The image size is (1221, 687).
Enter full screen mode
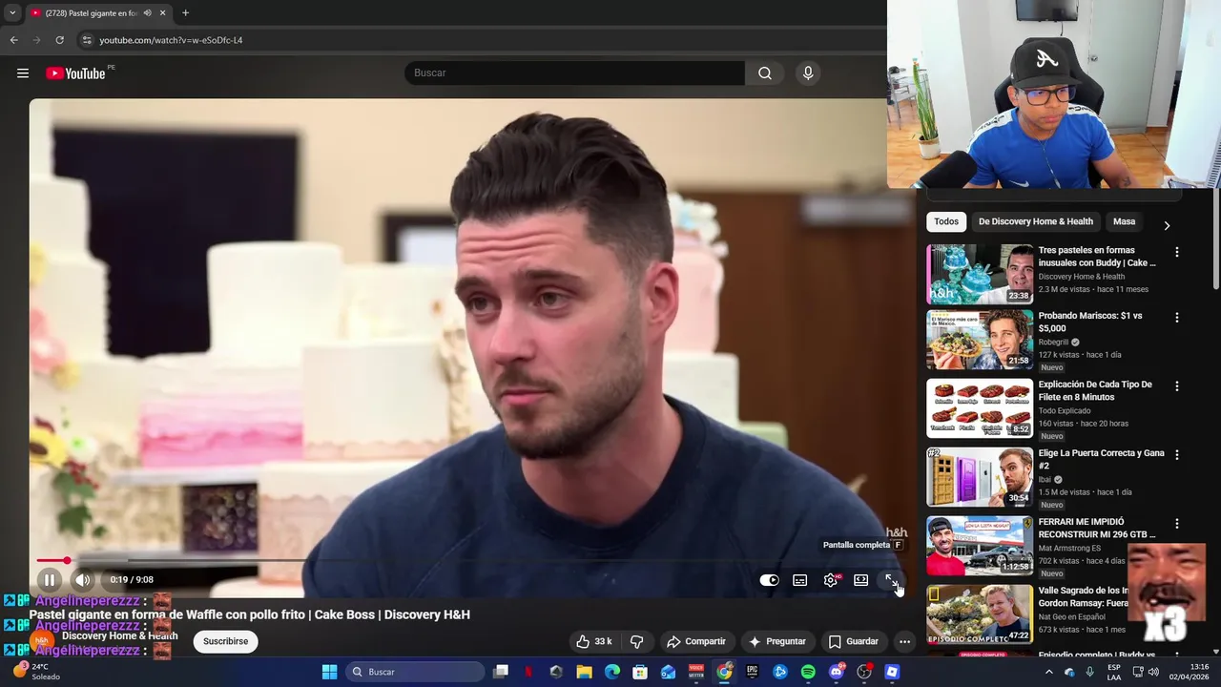891,580
